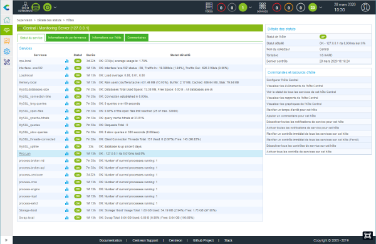Click the Centreon footer link
The height and width of the screenshot is (244, 376).
pyautogui.click(x=175, y=240)
